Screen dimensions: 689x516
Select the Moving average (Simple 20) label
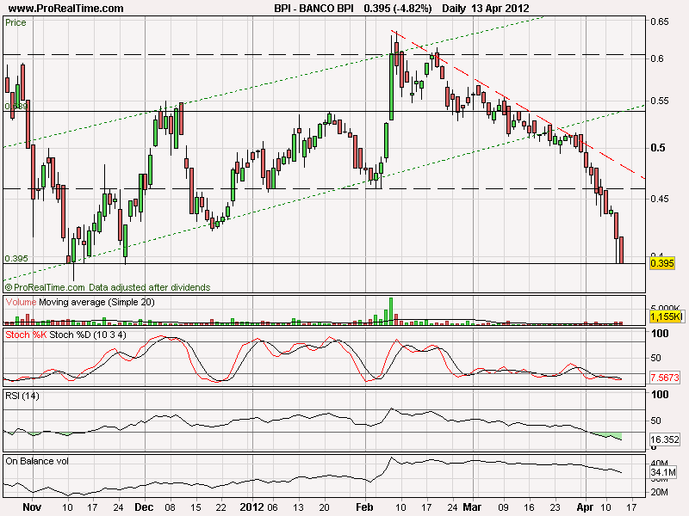(x=96, y=302)
